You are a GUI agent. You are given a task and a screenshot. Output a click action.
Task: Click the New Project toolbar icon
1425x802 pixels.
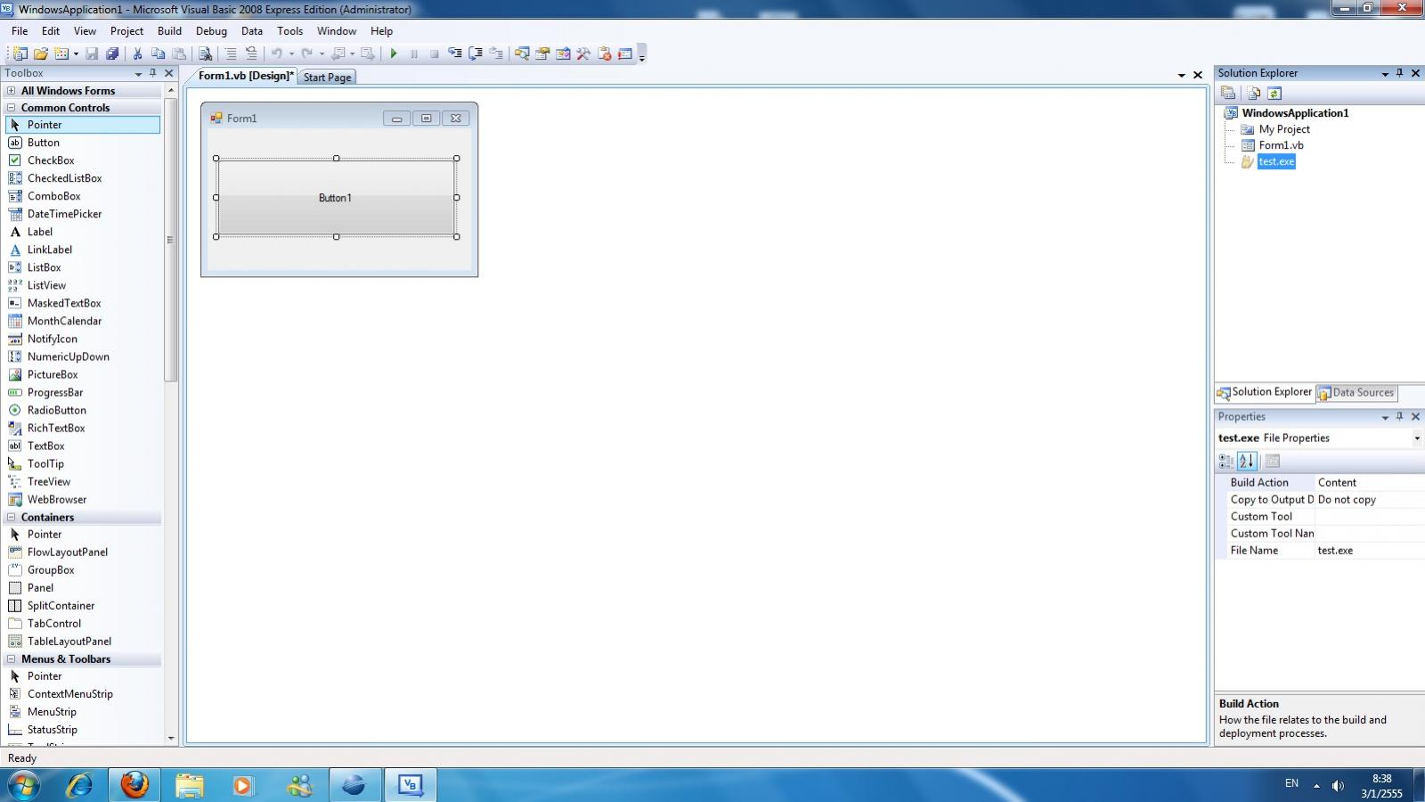(20, 53)
